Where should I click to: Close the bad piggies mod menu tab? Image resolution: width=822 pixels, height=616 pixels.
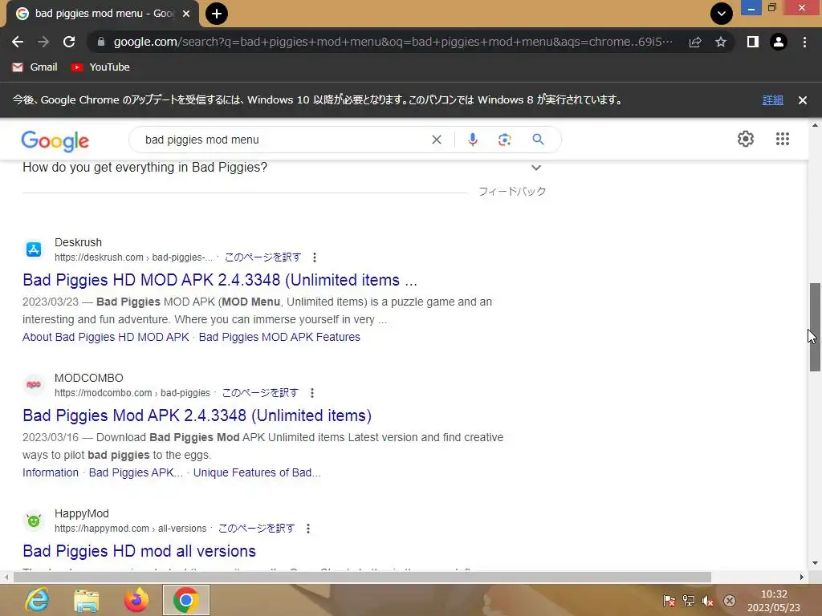[186, 14]
